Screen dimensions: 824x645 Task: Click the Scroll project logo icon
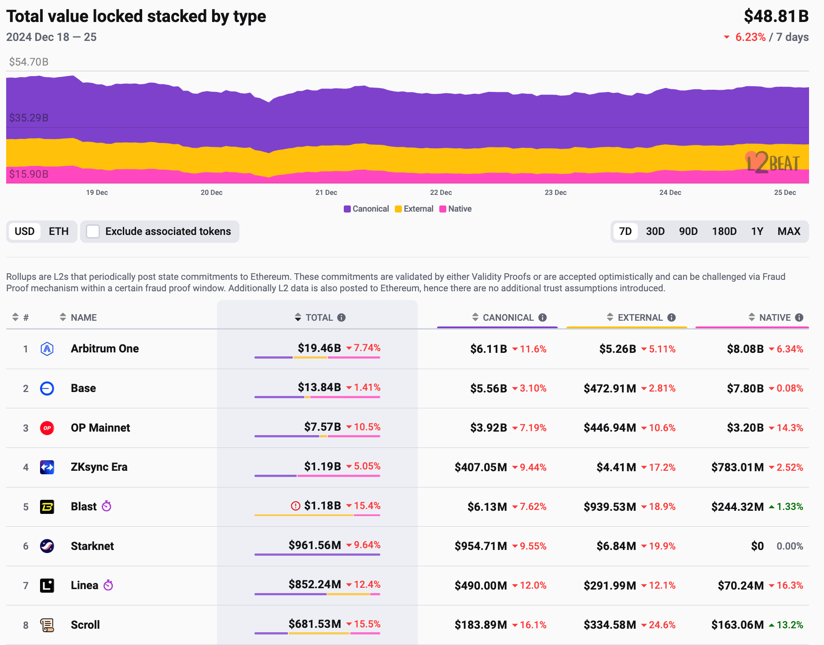47,625
